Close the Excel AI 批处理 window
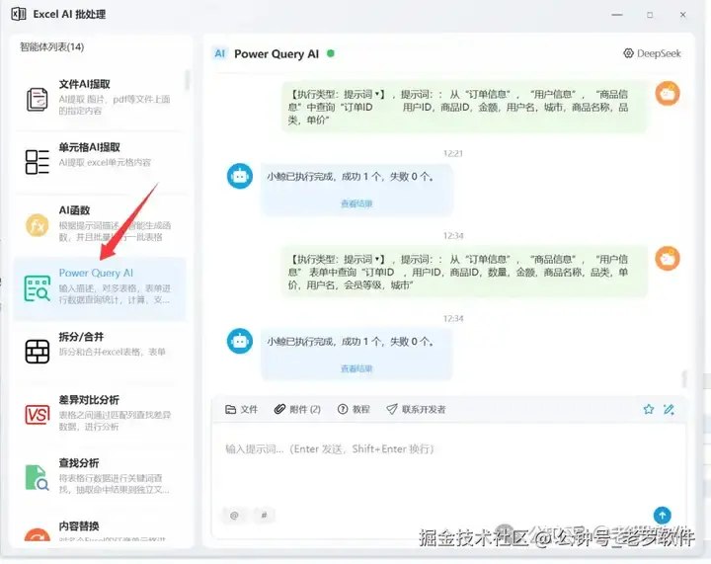The image size is (711, 564). [683, 15]
